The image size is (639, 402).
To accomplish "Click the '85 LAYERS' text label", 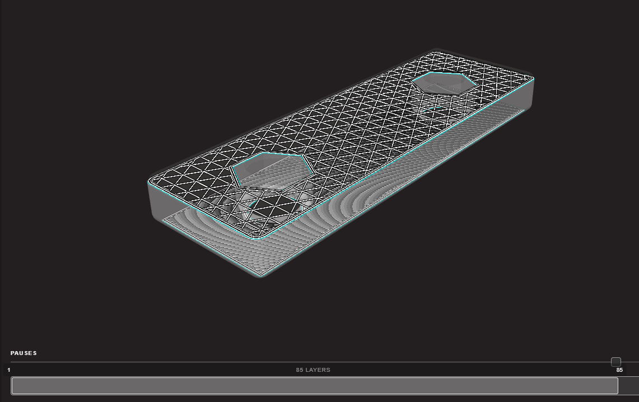I will pos(313,370).
